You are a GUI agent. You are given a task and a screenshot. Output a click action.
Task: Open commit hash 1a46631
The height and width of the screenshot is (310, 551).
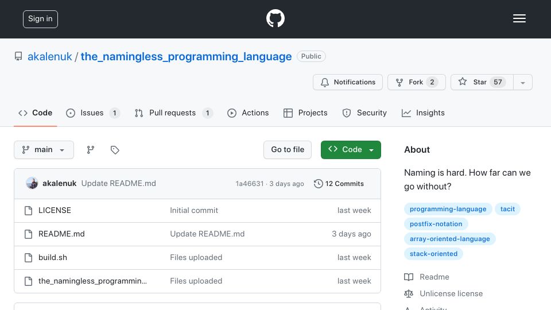pyautogui.click(x=250, y=184)
